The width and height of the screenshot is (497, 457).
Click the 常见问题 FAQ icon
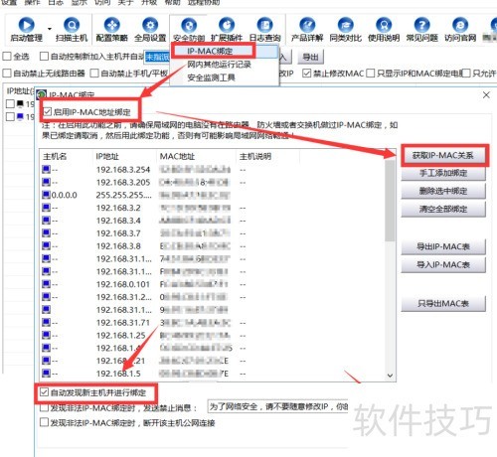pos(422,25)
